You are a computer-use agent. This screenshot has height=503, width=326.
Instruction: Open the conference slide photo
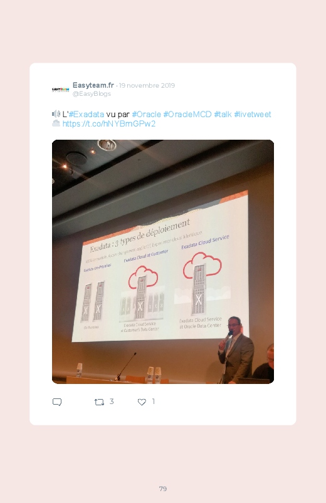pos(163,262)
